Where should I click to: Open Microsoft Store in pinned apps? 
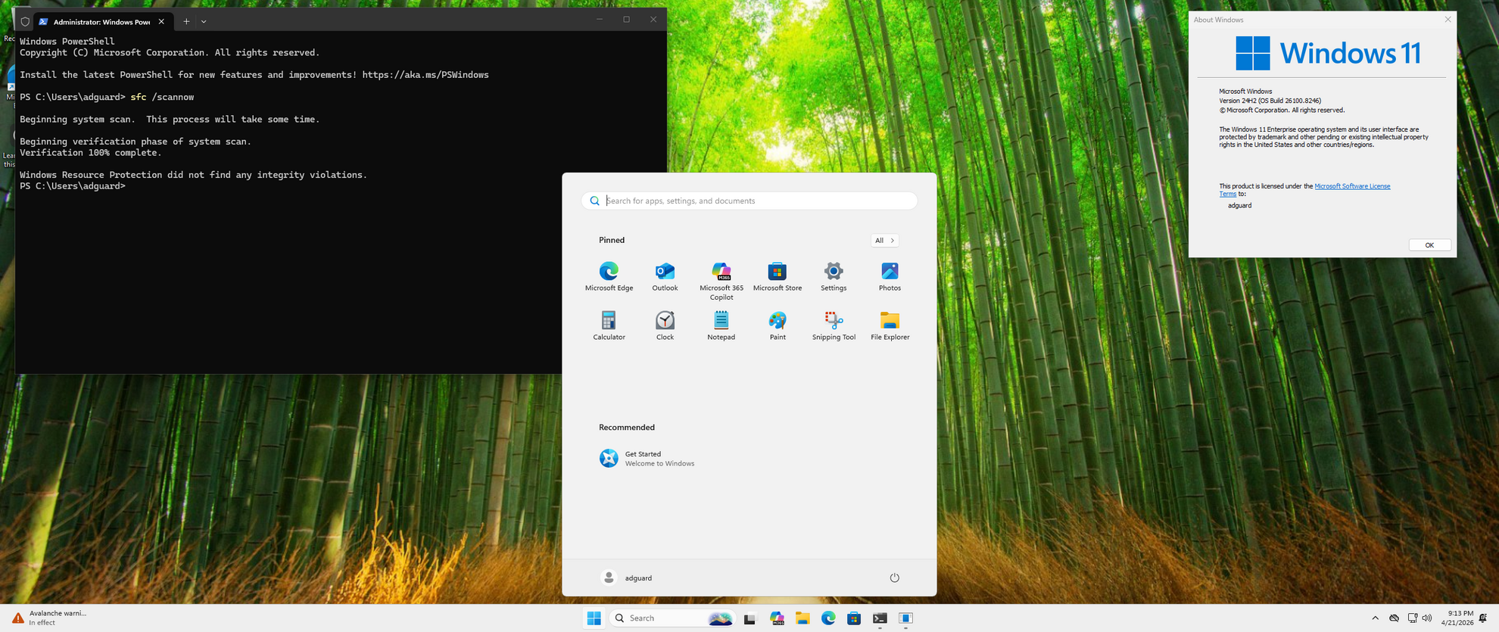click(x=777, y=272)
